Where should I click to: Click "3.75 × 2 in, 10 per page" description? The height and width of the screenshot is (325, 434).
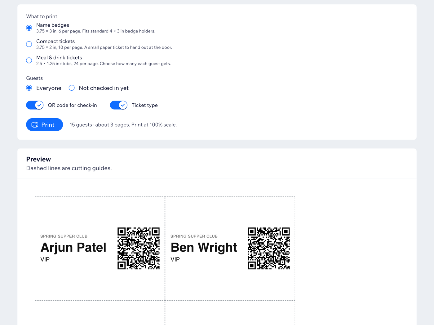(x=104, y=47)
